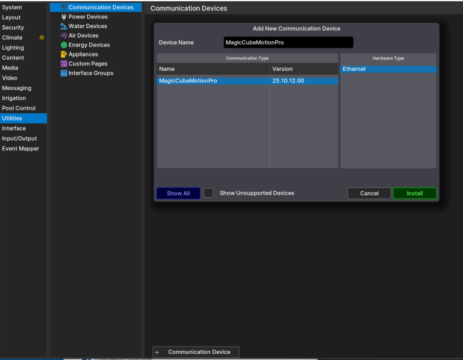Click the Water Devices faucet icon
This screenshot has height=360, width=463.
(64, 26)
